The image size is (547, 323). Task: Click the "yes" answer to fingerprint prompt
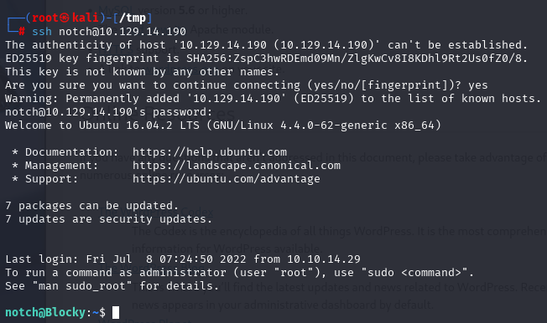point(478,85)
